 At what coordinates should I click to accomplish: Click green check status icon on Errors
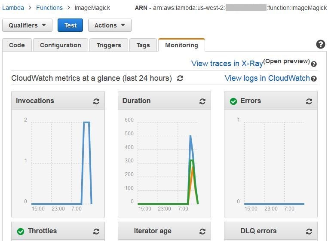pyautogui.click(x=233, y=101)
